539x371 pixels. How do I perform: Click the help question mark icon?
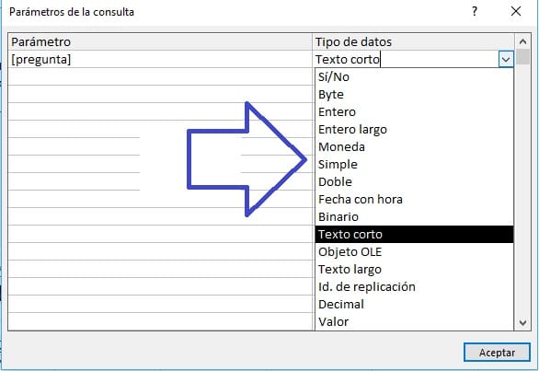[x=475, y=11]
